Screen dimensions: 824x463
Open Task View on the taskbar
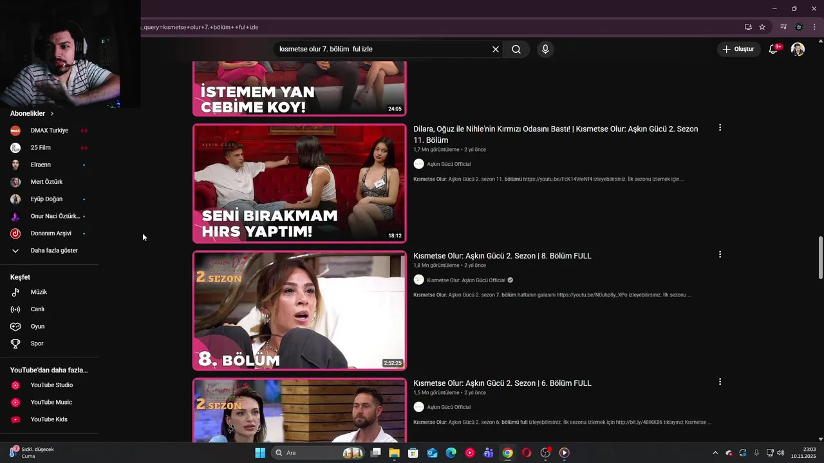[376, 453]
